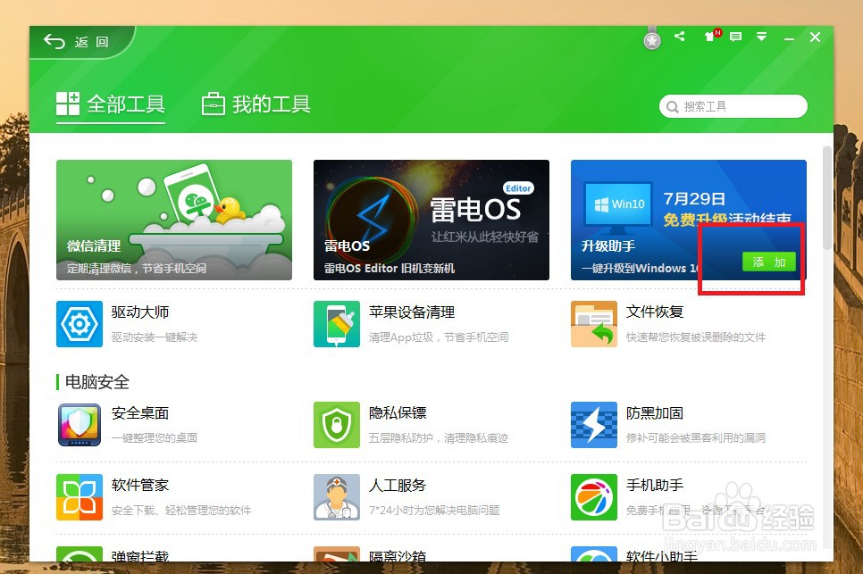Open the main menu dropdown arrow icon
The width and height of the screenshot is (863, 574).
coord(762,37)
